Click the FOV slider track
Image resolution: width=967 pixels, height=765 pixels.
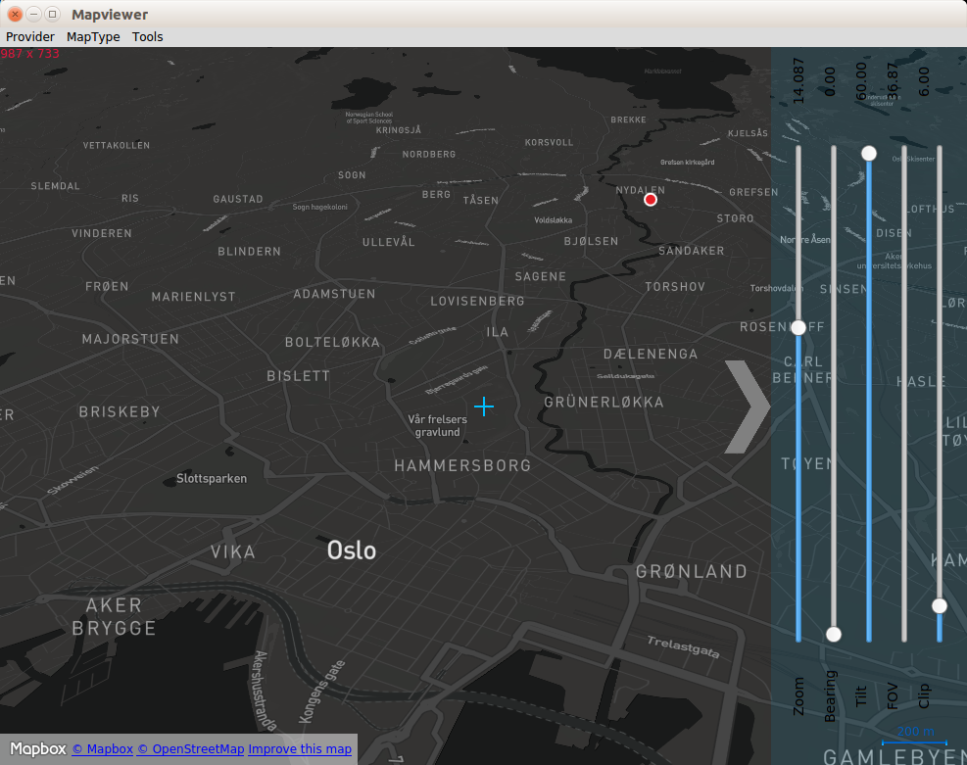pyautogui.click(x=903, y=394)
